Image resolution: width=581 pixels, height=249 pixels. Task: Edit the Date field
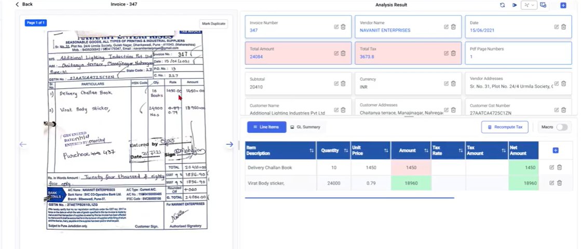click(557, 27)
